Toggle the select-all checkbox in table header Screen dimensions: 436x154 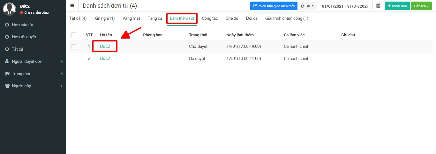pyautogui.click(x=74, y=35)
